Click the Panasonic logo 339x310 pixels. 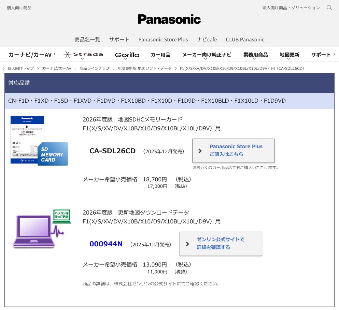(x=169, y=19)
